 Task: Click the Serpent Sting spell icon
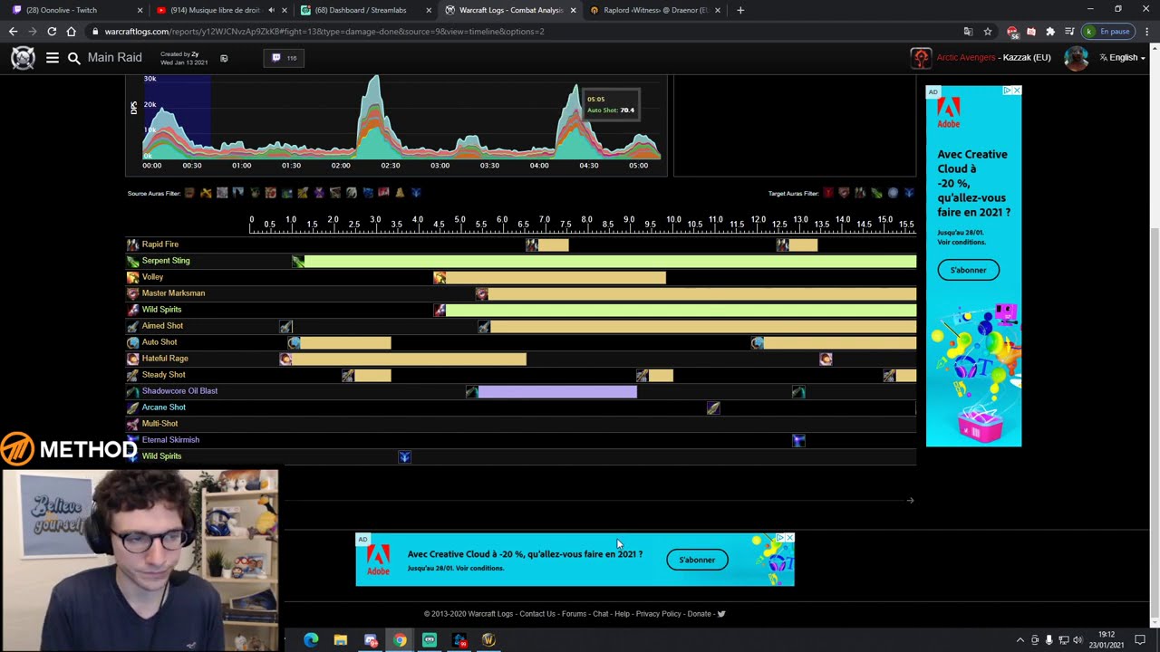click(x=133, y=261)
